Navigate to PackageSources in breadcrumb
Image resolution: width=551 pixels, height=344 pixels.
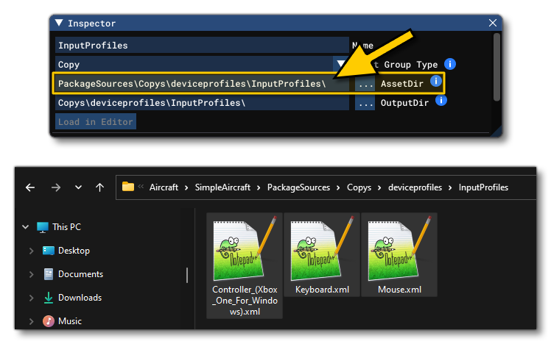click(298, 187)
